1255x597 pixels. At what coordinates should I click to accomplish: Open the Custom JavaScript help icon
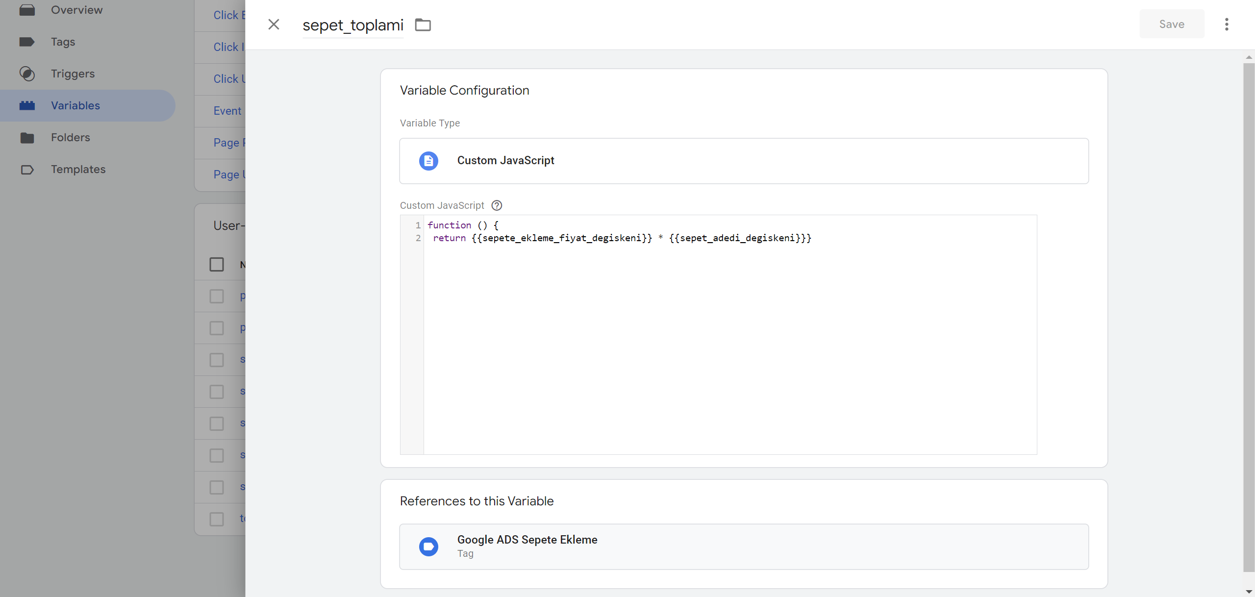click(x=497, y=205)
